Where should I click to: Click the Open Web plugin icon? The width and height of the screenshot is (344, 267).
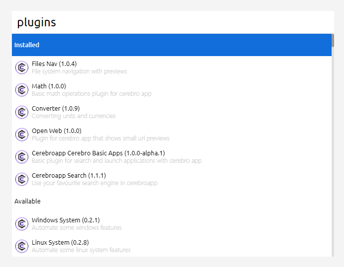pos(22,134)
